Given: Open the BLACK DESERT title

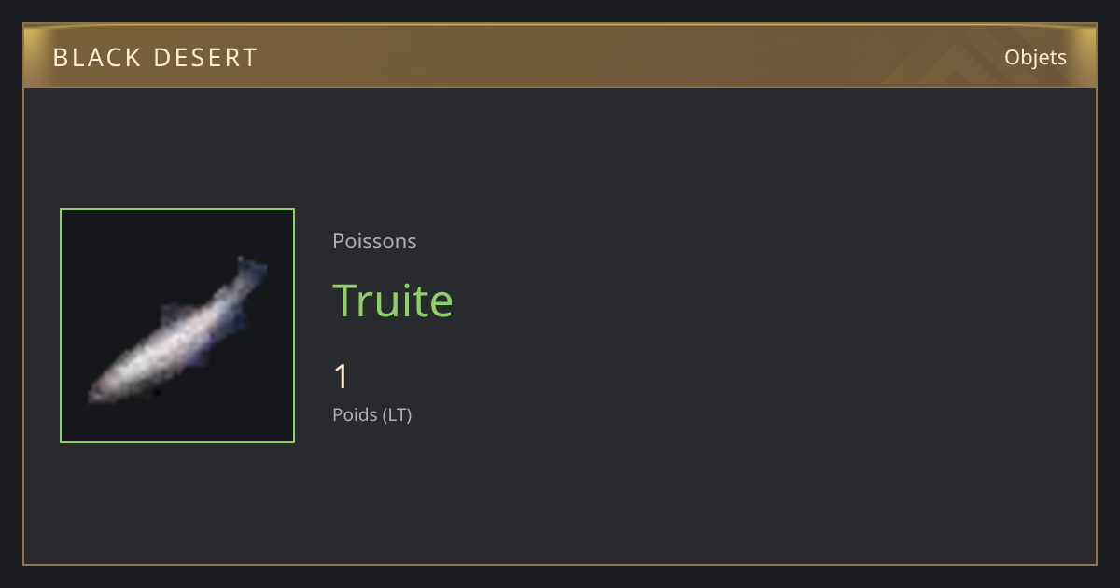Looking at the screenshot, I should coord(155,58).
